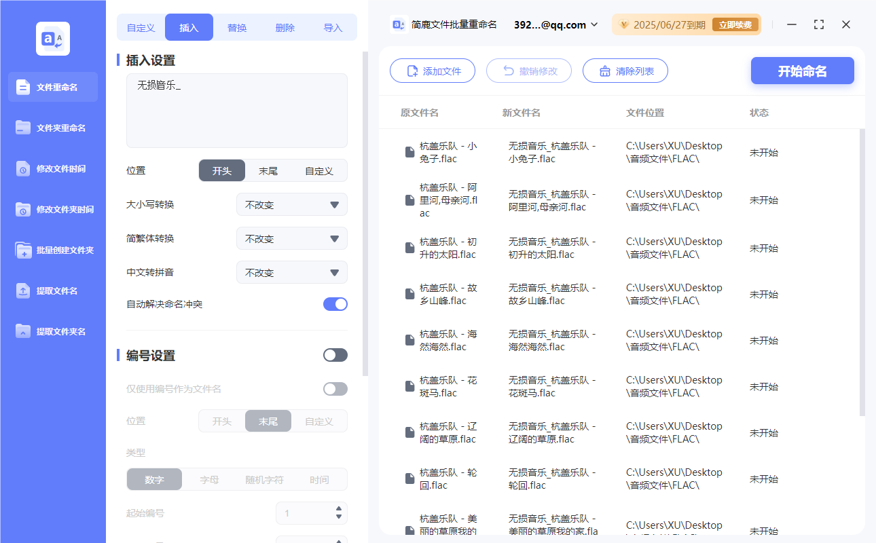The image size is (876, 543).
Task: Open the 文件夹重命名 sidebar panel
Action: pyautogui.click(x=52, y=128)
